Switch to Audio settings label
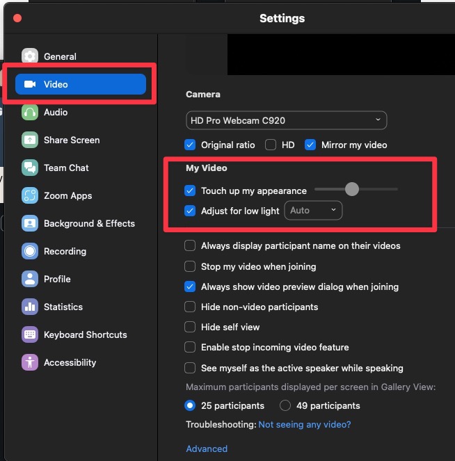This screenshot has height=461, width=455. pos(56,112)
